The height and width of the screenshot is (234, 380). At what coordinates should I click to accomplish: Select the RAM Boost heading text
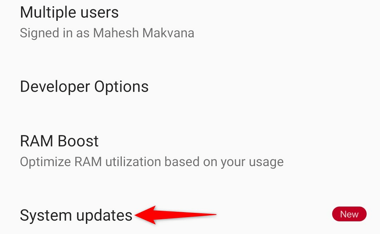(59, 141)
